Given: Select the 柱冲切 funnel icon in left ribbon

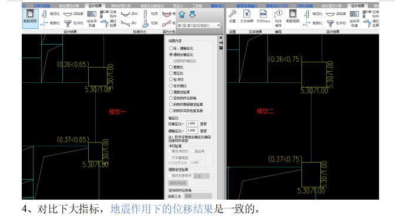Looking at the screenshot, I should (x=68, y=23).
